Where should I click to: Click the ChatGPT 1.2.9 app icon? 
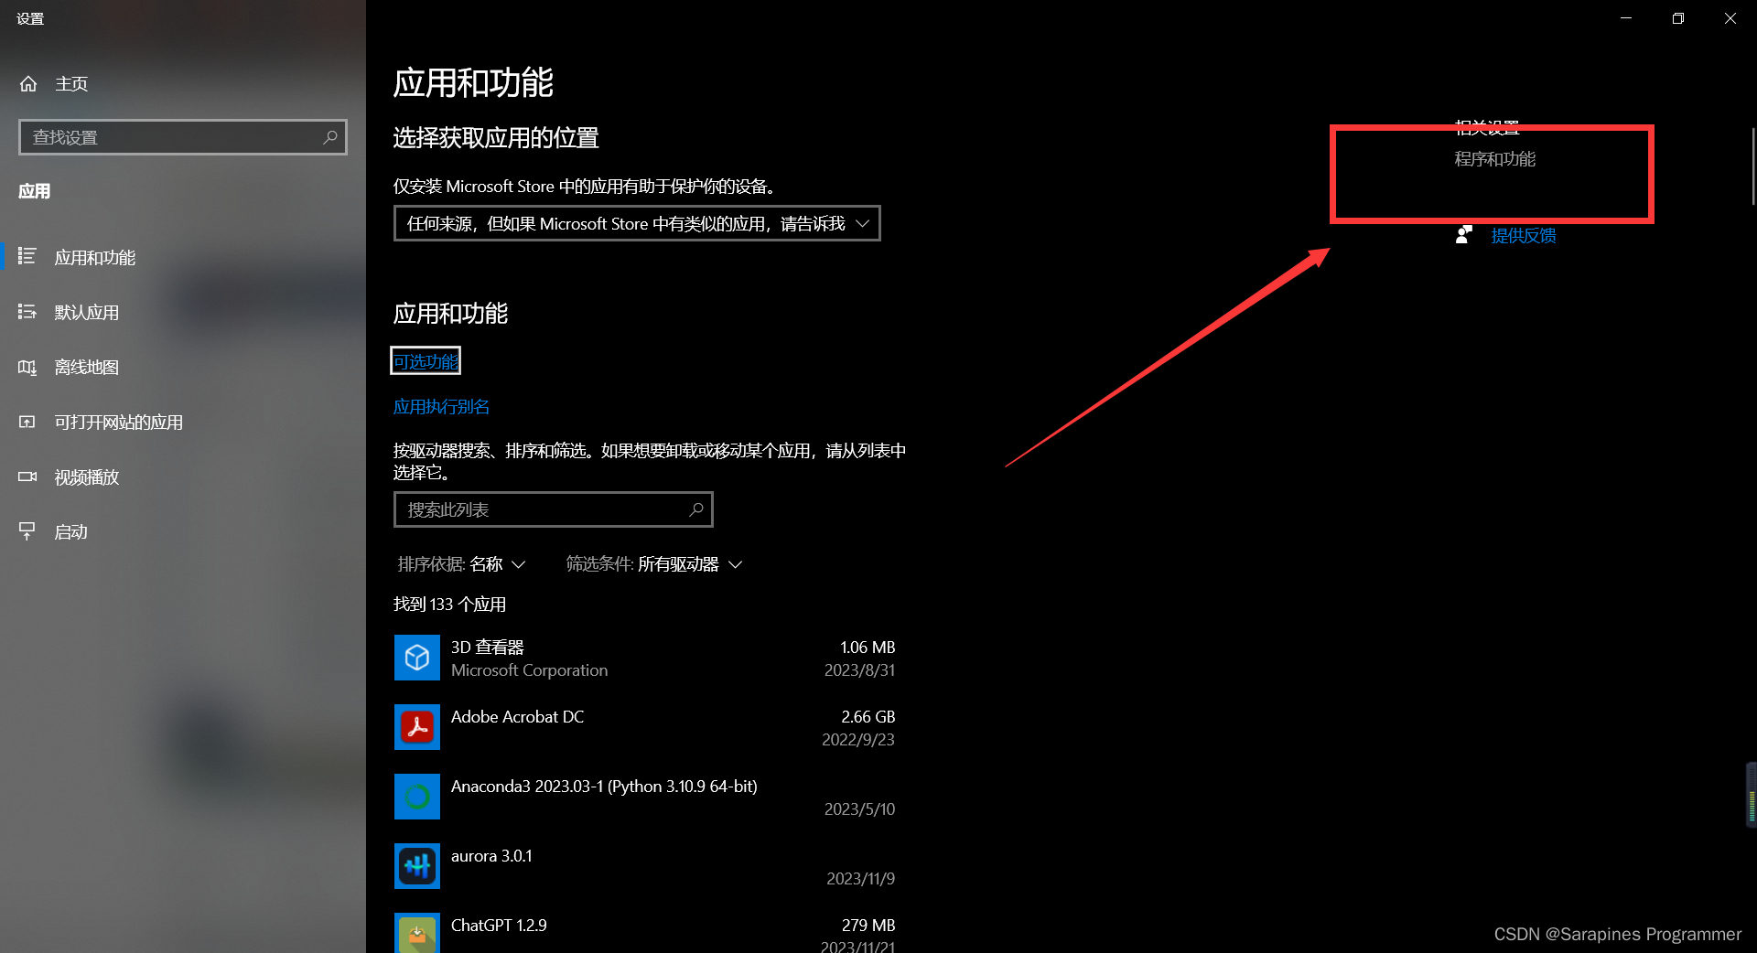pyautogui.click(x=417, y=933)
